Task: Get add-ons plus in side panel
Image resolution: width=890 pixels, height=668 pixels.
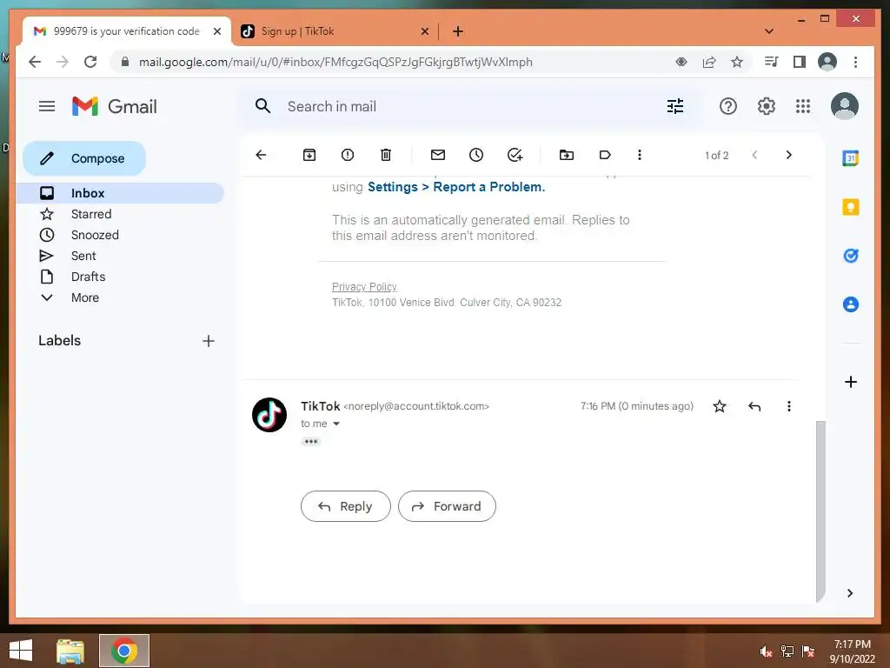Action: pos(850,382)
